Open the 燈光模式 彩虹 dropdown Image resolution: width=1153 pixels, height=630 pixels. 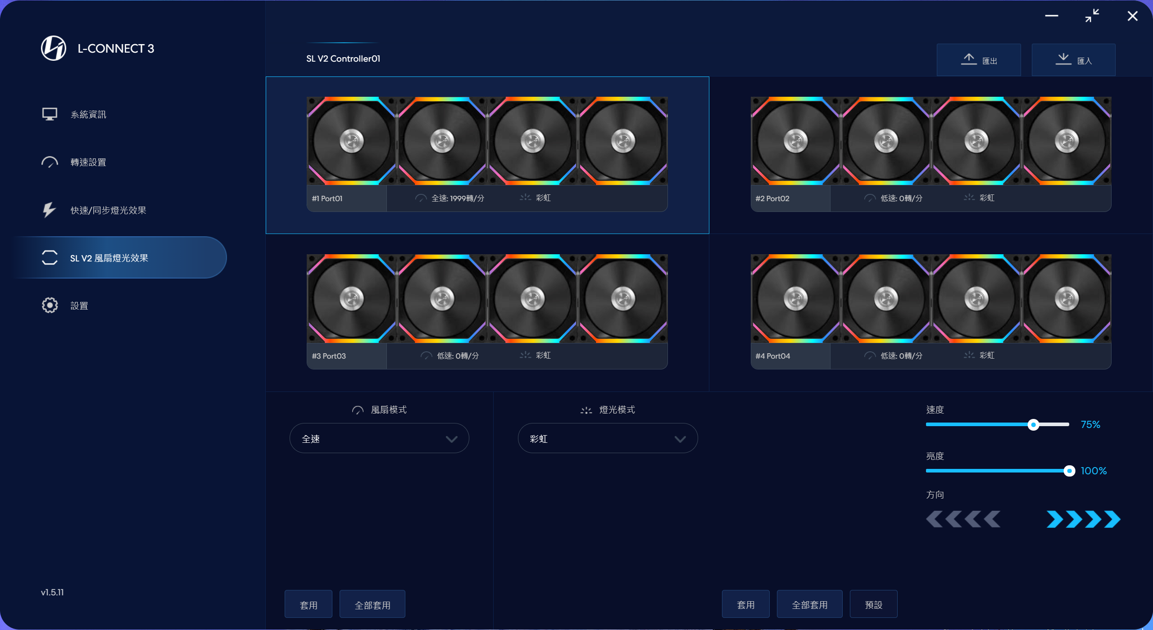pyautogui.click(x=608, y=438)
